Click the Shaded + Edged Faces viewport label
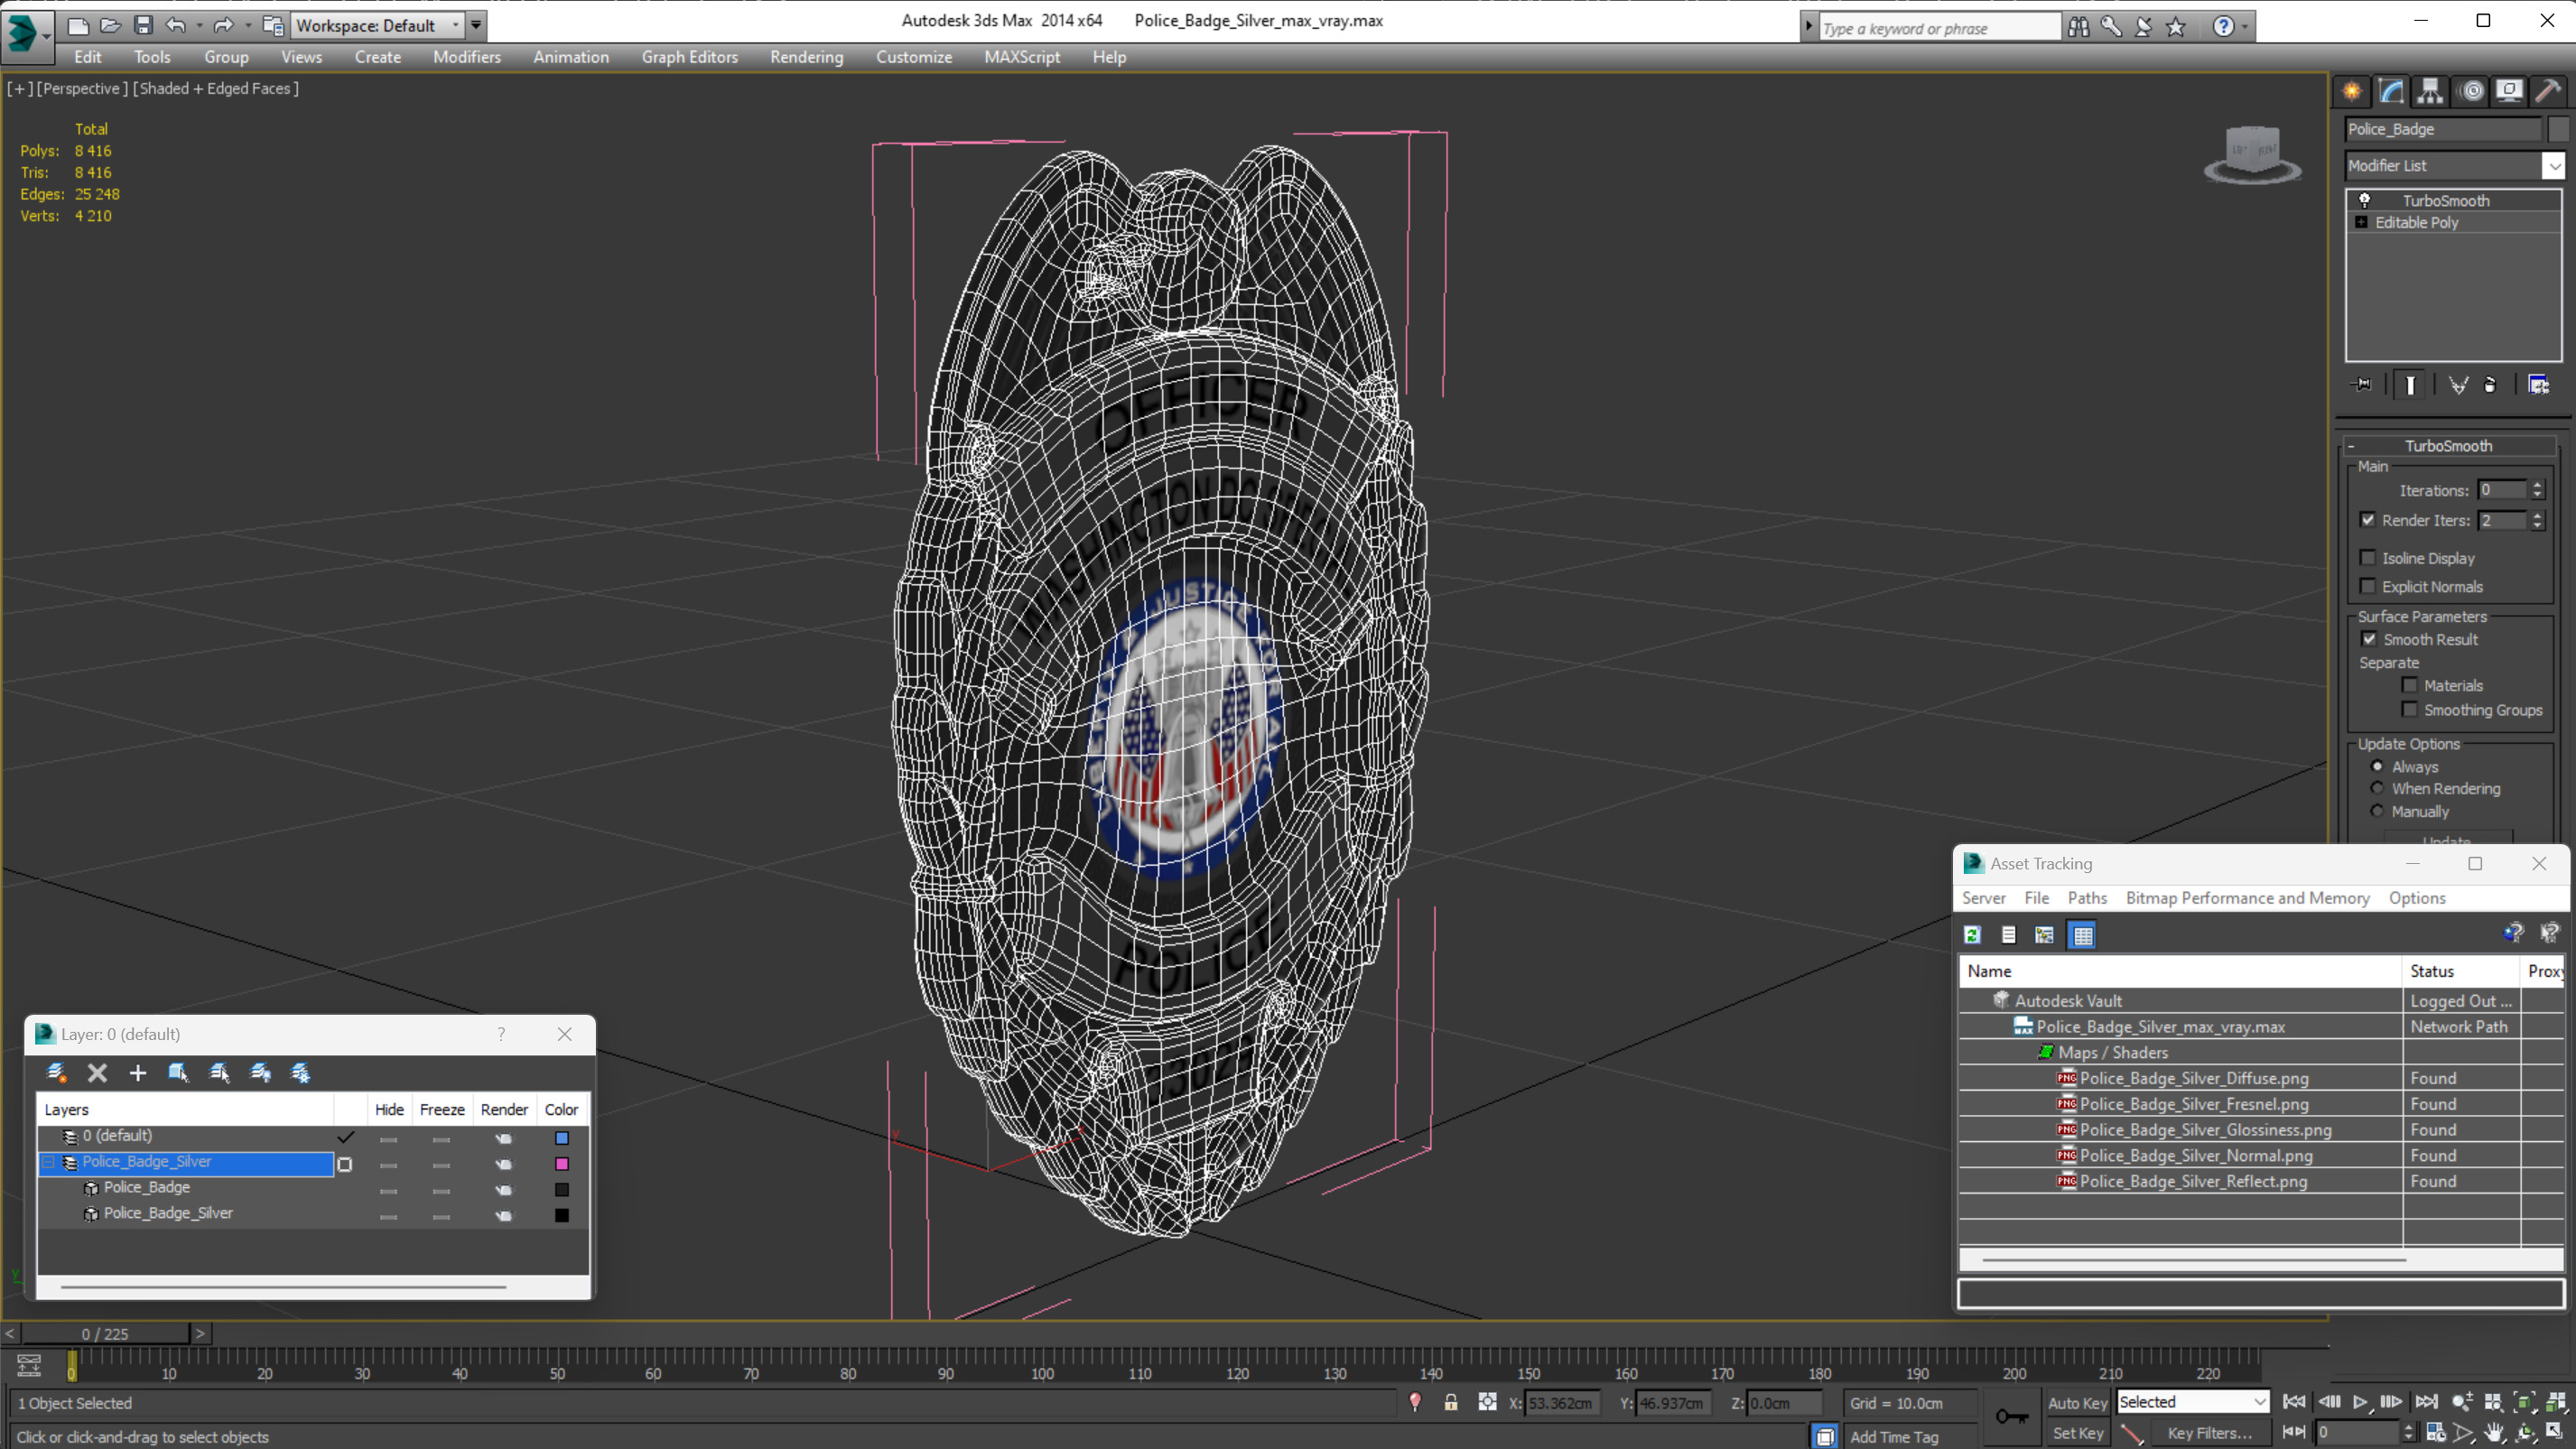2576x1449 pixels. click(216, 88)
